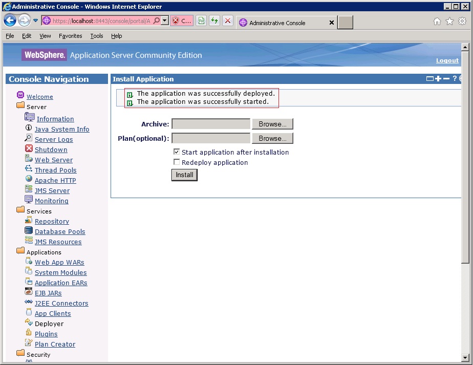Click the Plan(optional) file path field
The width and height of the screenshot is (473, 365).
[x=211, y=138]
